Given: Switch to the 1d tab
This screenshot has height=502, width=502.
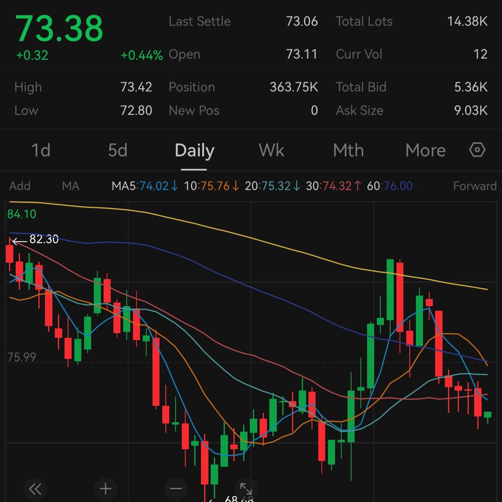Looking at the screenshot, I should pyautogui.click(x=41, y=150).
